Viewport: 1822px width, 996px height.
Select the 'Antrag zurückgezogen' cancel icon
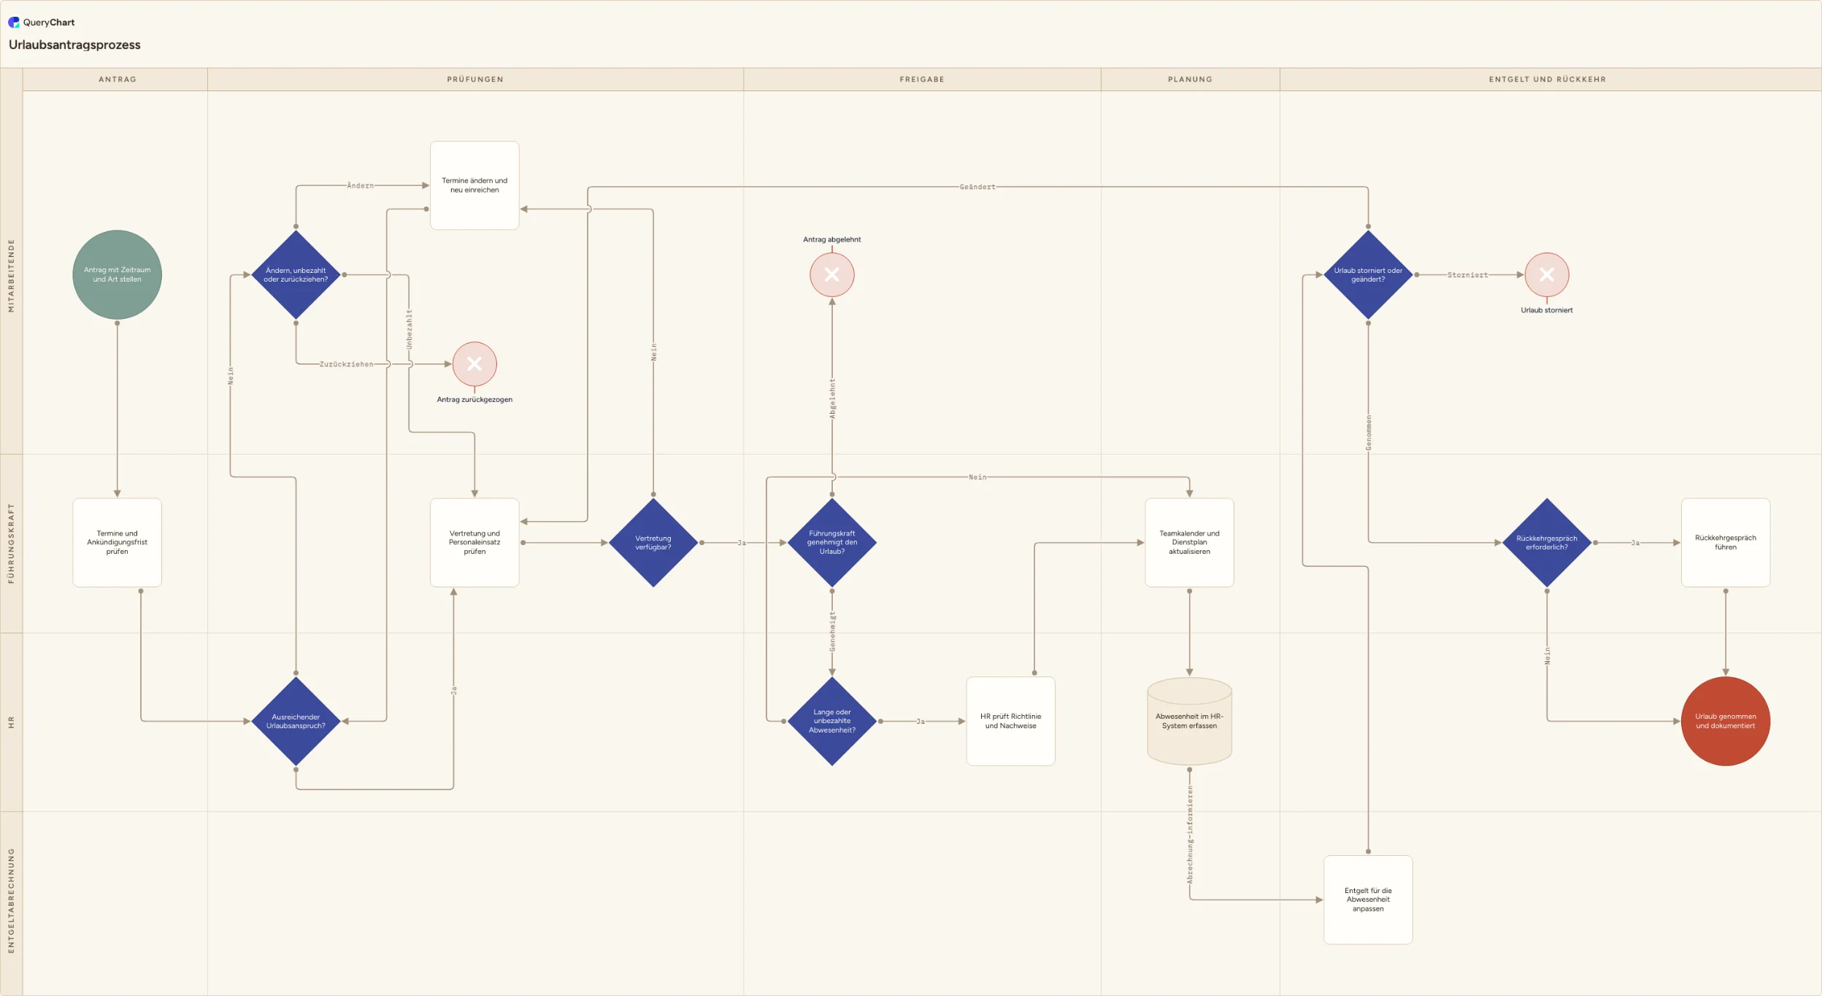pos(474,364)
